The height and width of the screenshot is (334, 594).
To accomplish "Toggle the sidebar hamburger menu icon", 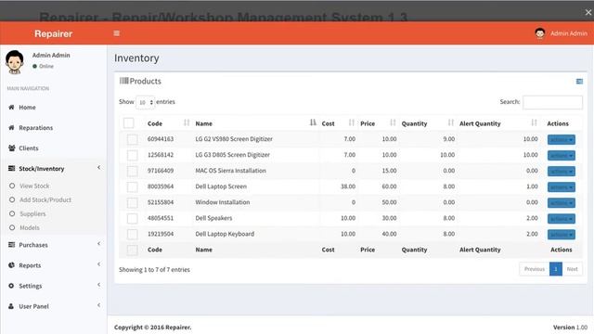I will 116,33.
